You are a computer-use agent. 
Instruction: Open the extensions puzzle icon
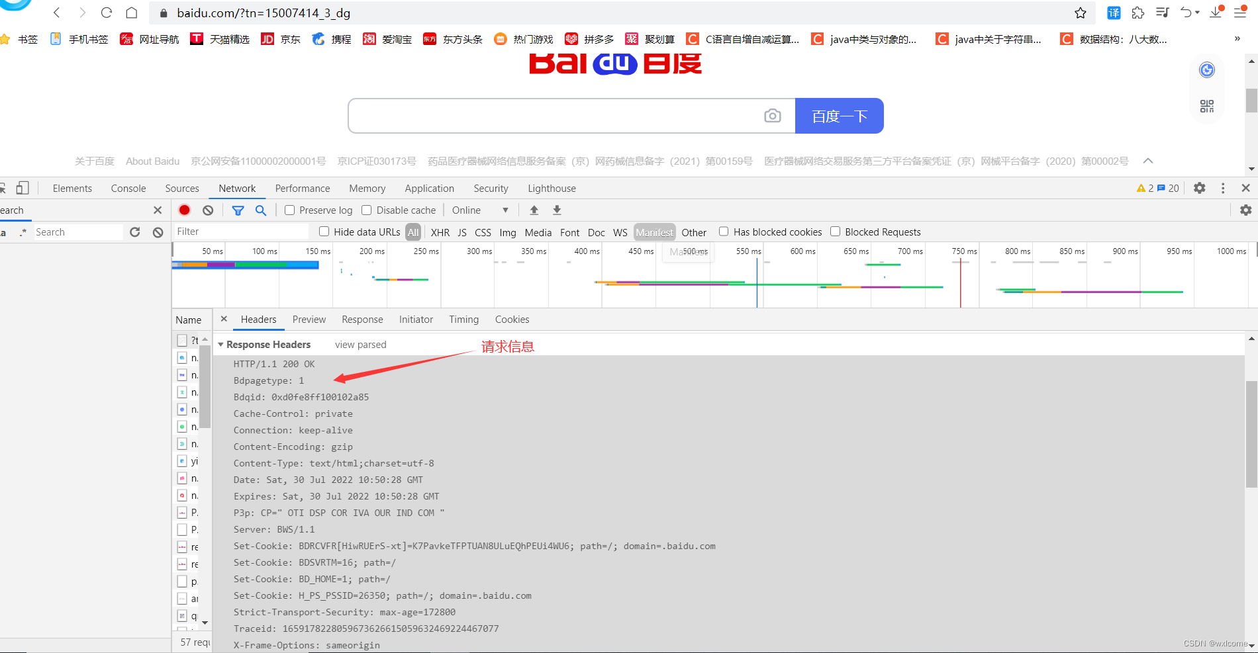1138,13
